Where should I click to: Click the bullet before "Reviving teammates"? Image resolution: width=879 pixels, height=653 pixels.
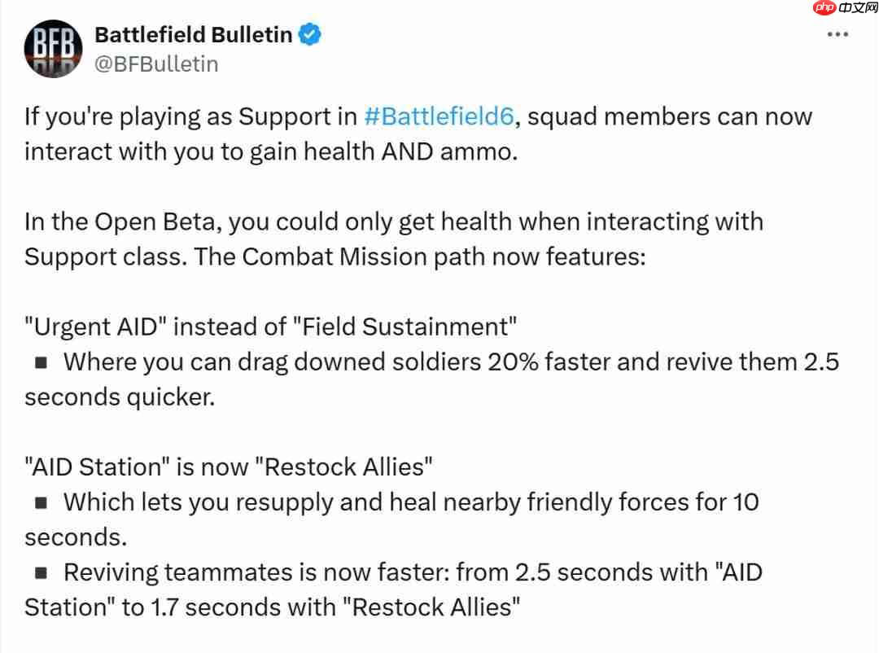coord(41,573)
